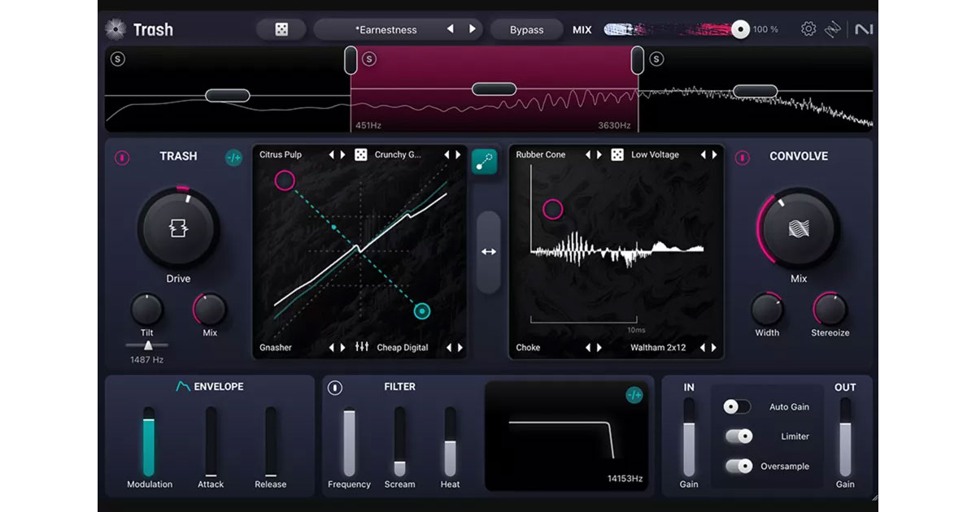Screen dimensions: 976x512
Task: Select the green blend-link icon beside the Trash graph
Action: click(x=483, y=163)
